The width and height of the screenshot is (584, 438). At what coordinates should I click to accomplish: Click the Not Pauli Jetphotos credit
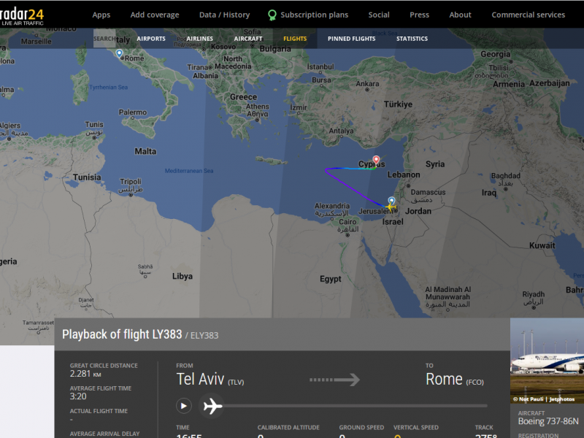pos(544,399)
